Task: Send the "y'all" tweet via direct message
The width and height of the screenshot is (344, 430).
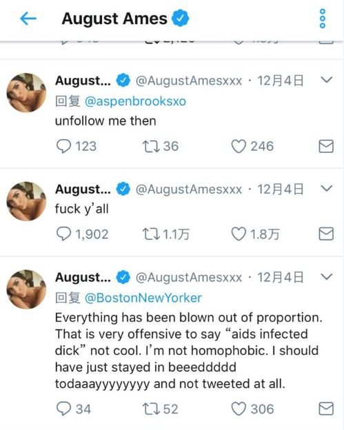Action: 326,234
